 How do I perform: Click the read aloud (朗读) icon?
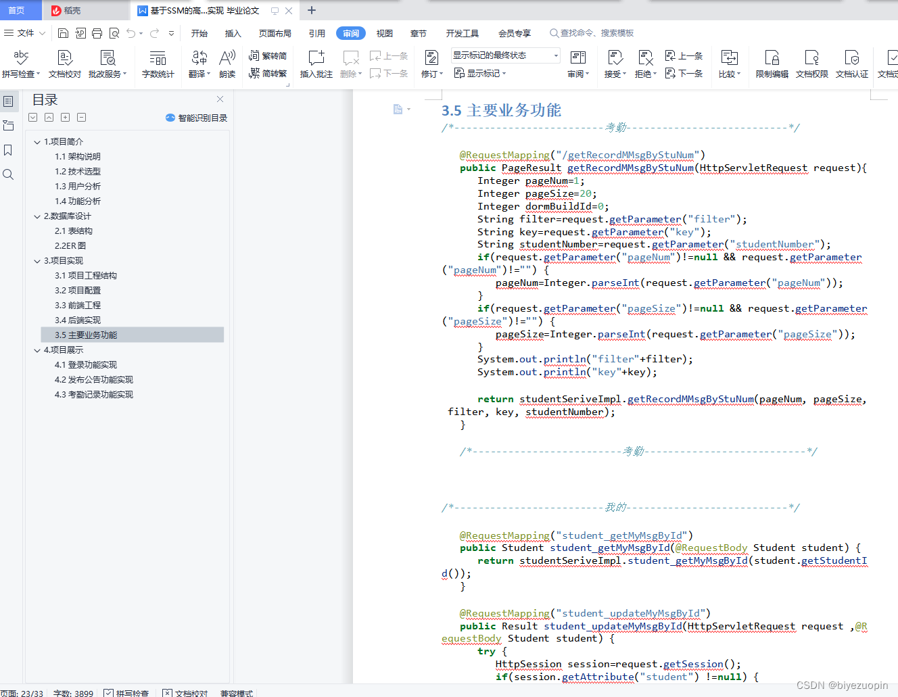click(x=227, y=58)
